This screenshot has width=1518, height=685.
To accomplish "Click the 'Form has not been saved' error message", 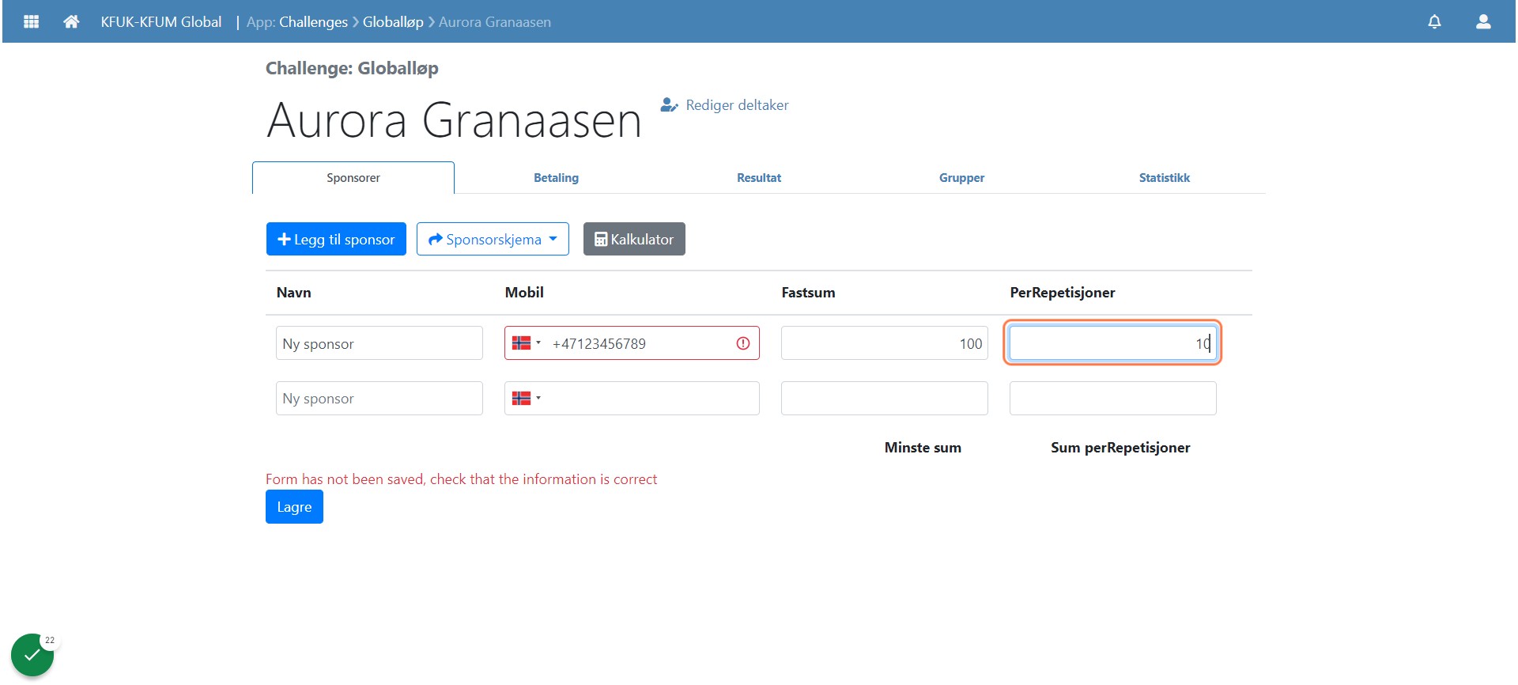I will coord(462,479).
